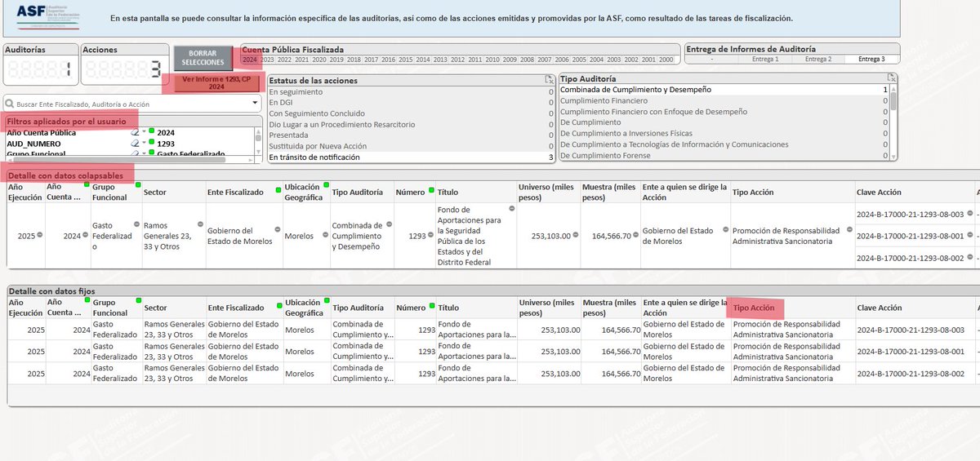Collapse the Ramos Generales 23, 33 sector cell
Screen dimensions: 980x461
(x=200, y=224)
